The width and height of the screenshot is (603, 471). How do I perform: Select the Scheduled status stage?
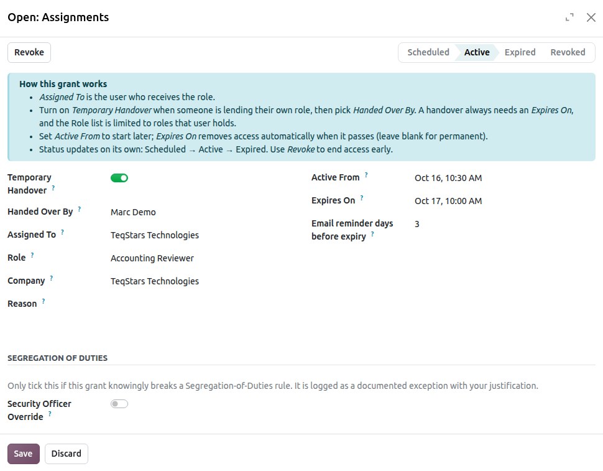click(x=428, y=52)
